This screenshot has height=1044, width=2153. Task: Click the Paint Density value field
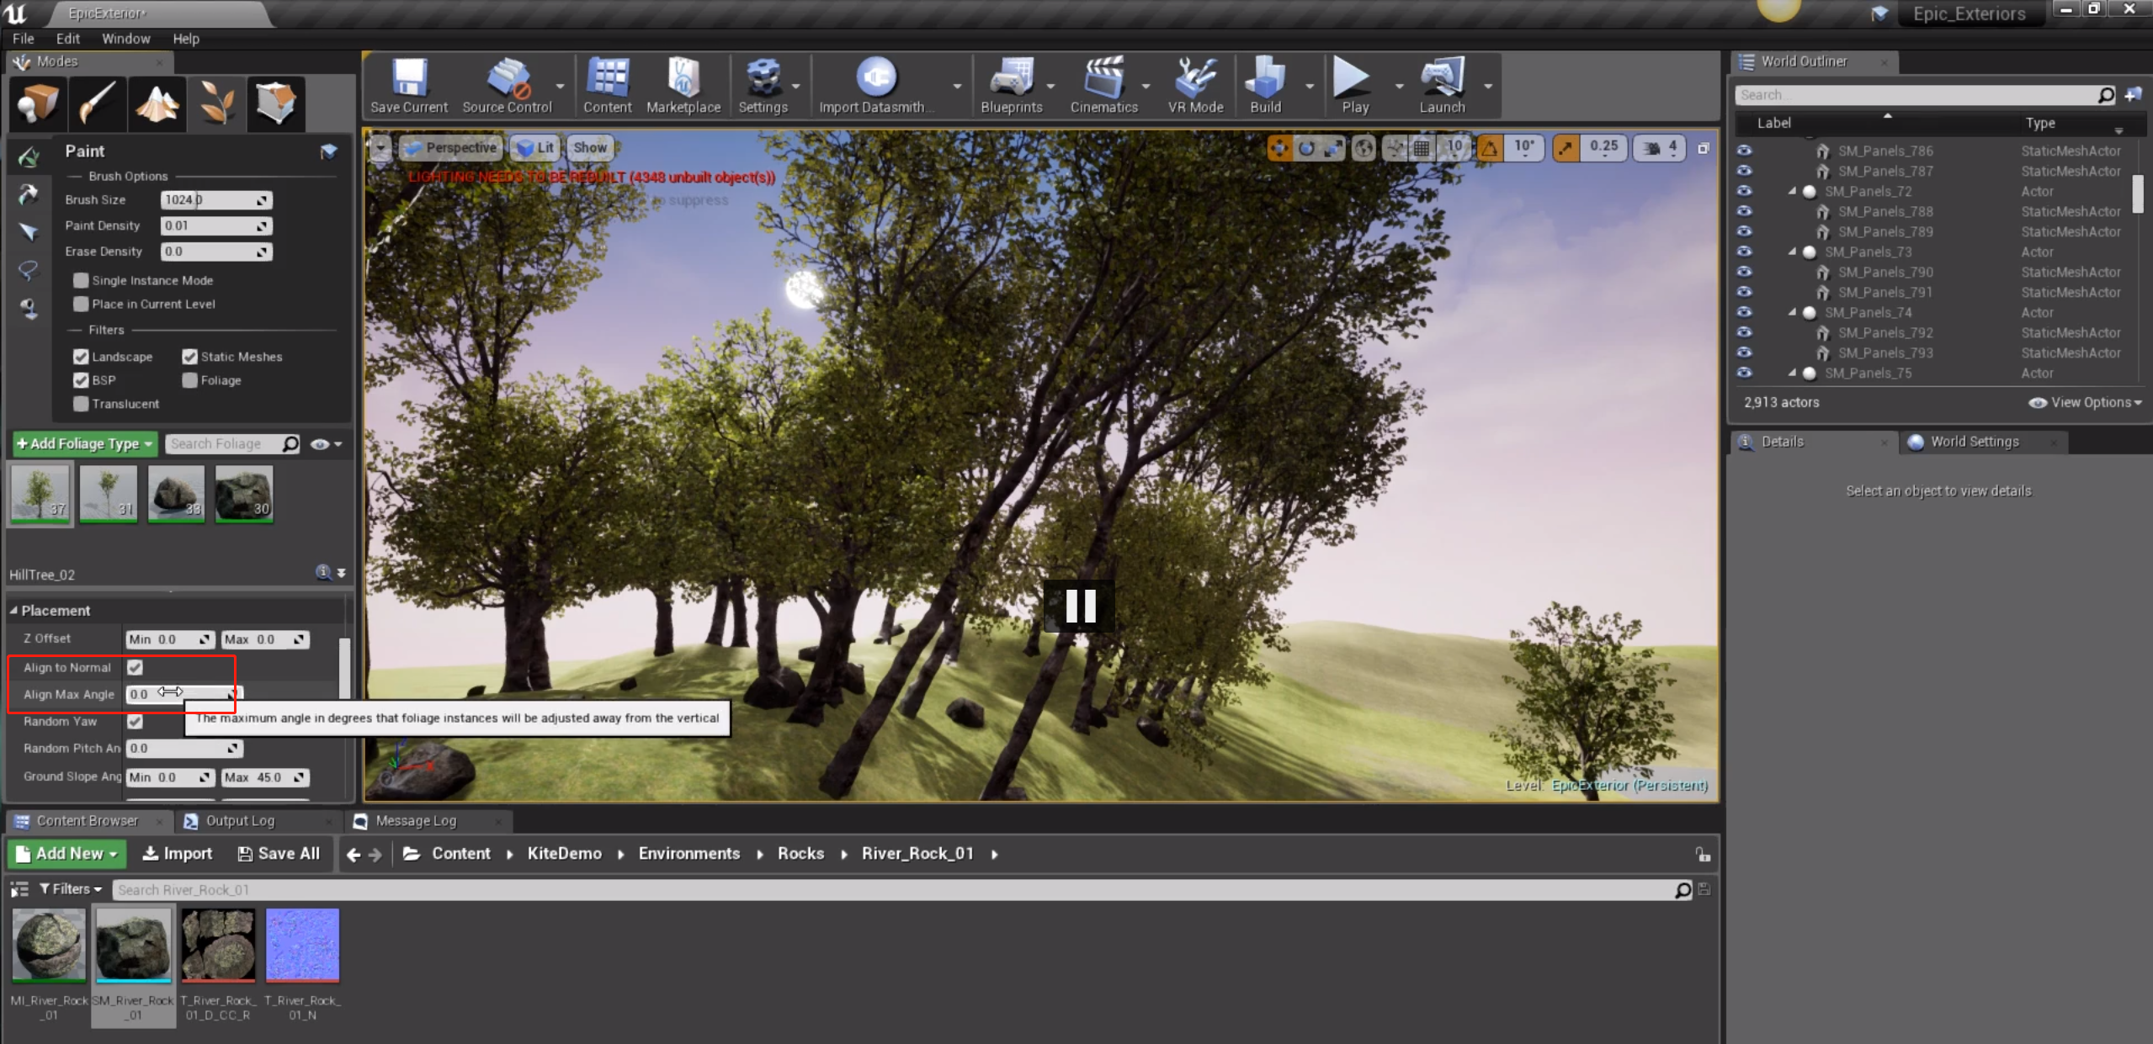[x=216, y=225]
